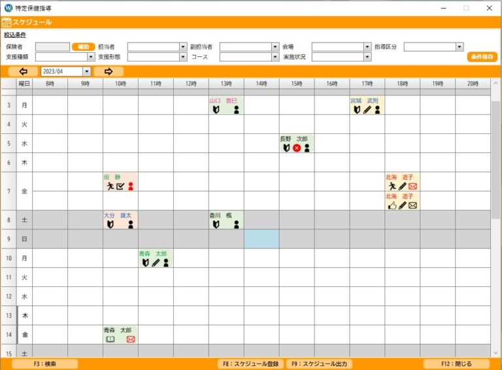Image resolution: width=502 pixels, height=370 pixels.
Task: Open the コース dropdown
Action: click(275, 57)
